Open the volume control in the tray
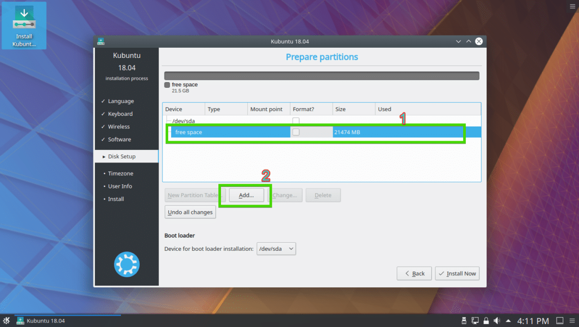This screenshot has width=579, height=327. (497, 321)
